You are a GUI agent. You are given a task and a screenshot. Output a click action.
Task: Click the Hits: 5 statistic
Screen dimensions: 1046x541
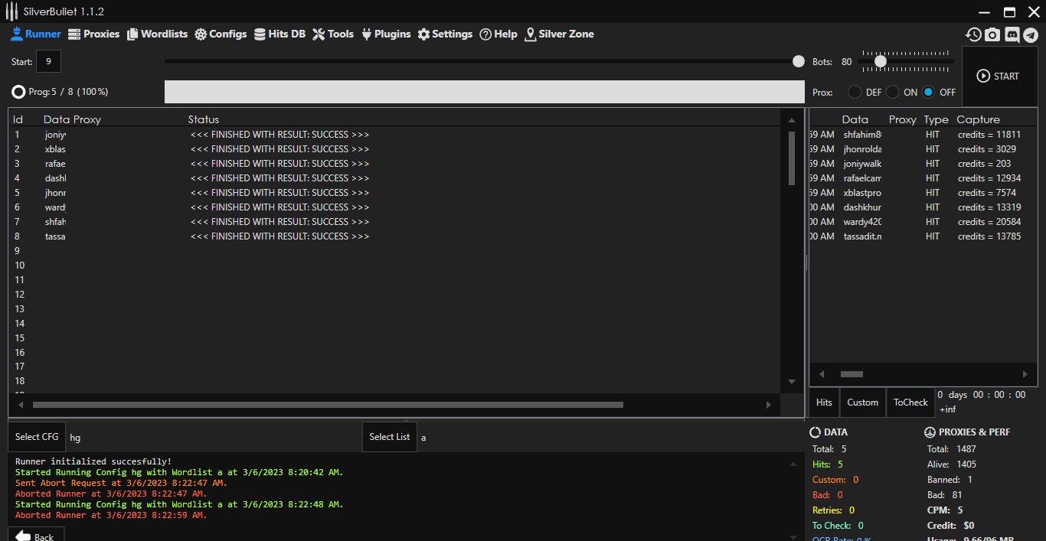pos(828,464)
